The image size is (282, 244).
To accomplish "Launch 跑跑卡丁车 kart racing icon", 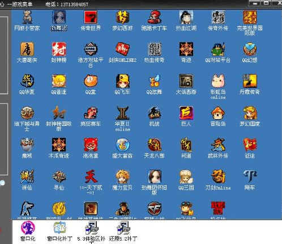I will coord(155,18).
